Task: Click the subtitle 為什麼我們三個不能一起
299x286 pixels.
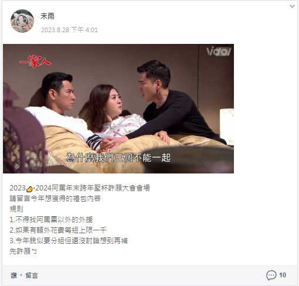Action: [x=118, y=158]
